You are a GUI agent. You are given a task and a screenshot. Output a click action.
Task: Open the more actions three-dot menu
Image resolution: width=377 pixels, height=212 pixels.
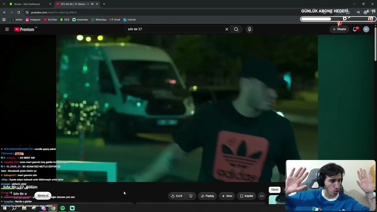tap(262, 196)
